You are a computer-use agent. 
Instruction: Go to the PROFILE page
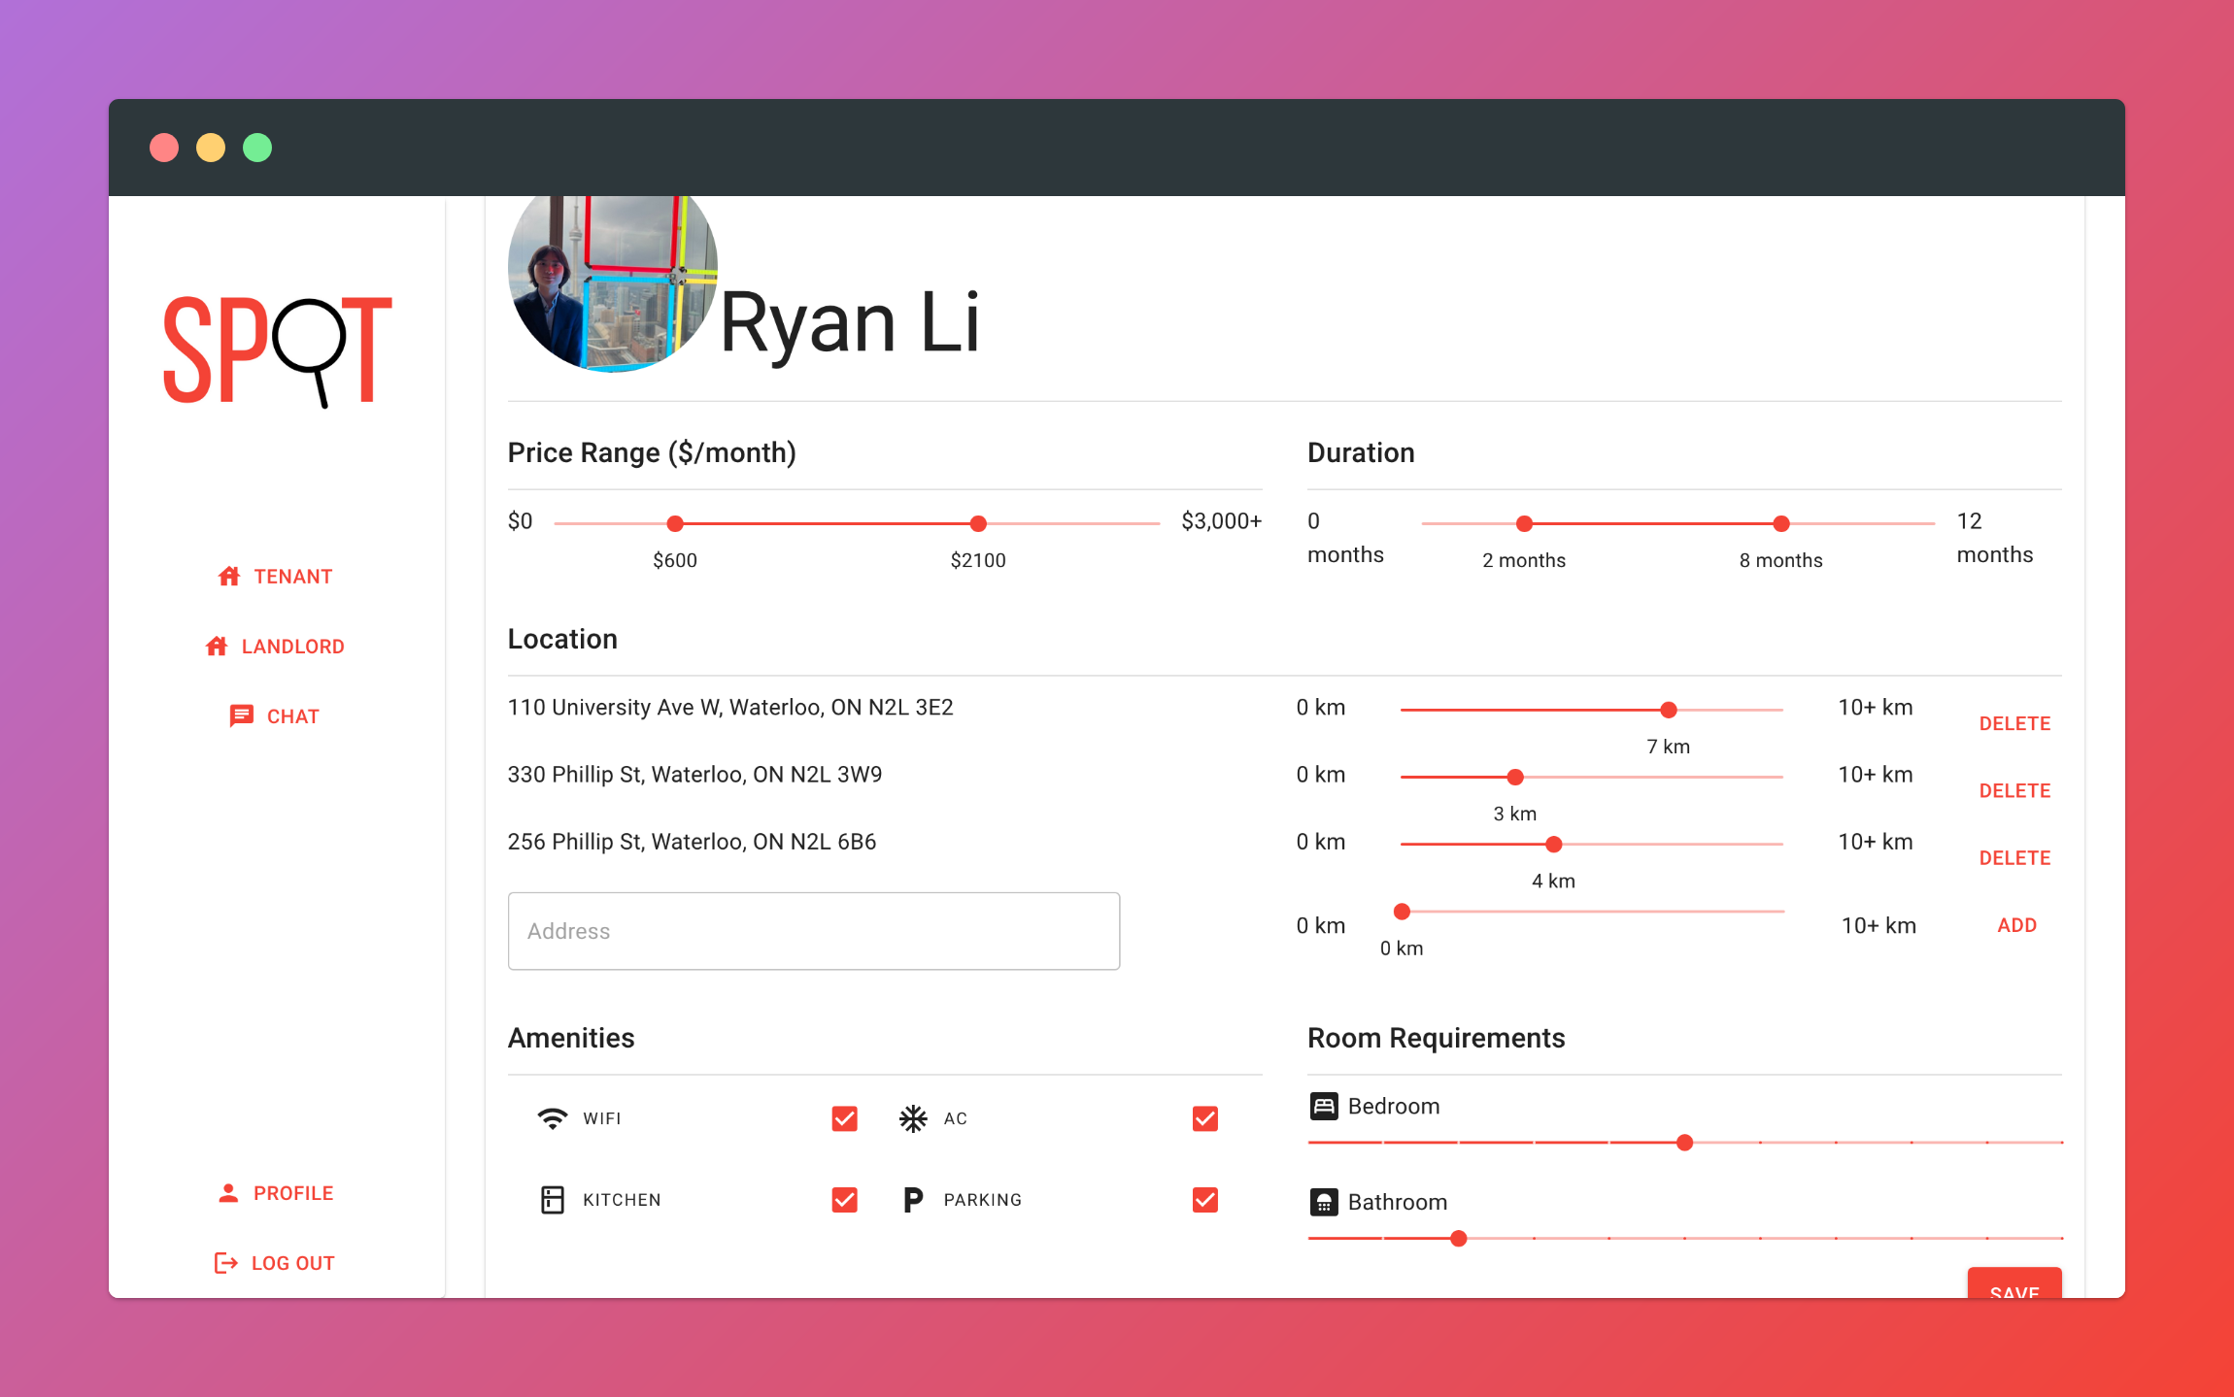point(292,1193)
